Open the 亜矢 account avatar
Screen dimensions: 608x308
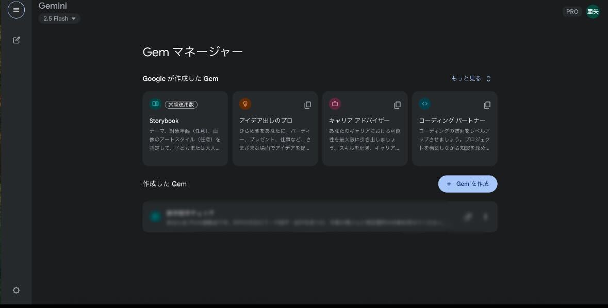(x=593, y=12)
